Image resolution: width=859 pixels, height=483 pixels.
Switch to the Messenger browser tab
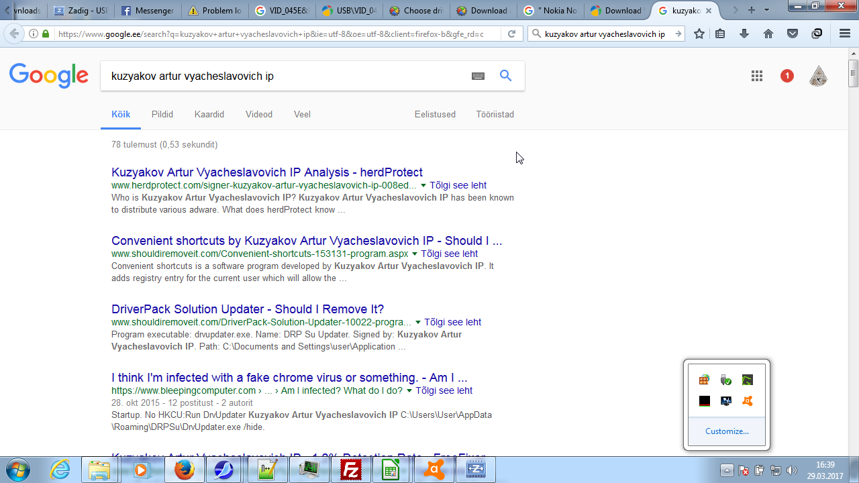pyautogui.click(x=147, y=11)
